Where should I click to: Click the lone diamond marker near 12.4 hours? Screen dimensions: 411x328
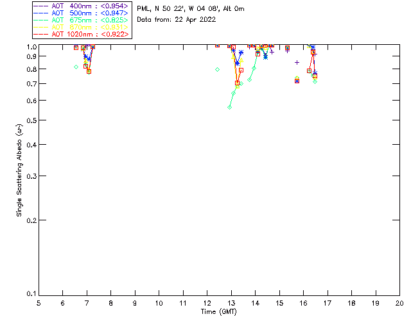click(x=217, y=69)
